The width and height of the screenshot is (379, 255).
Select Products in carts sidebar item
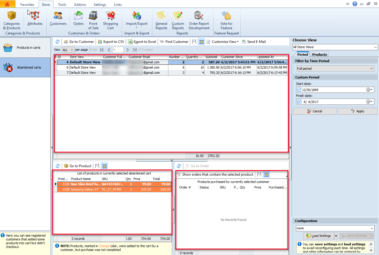(25, 48)
